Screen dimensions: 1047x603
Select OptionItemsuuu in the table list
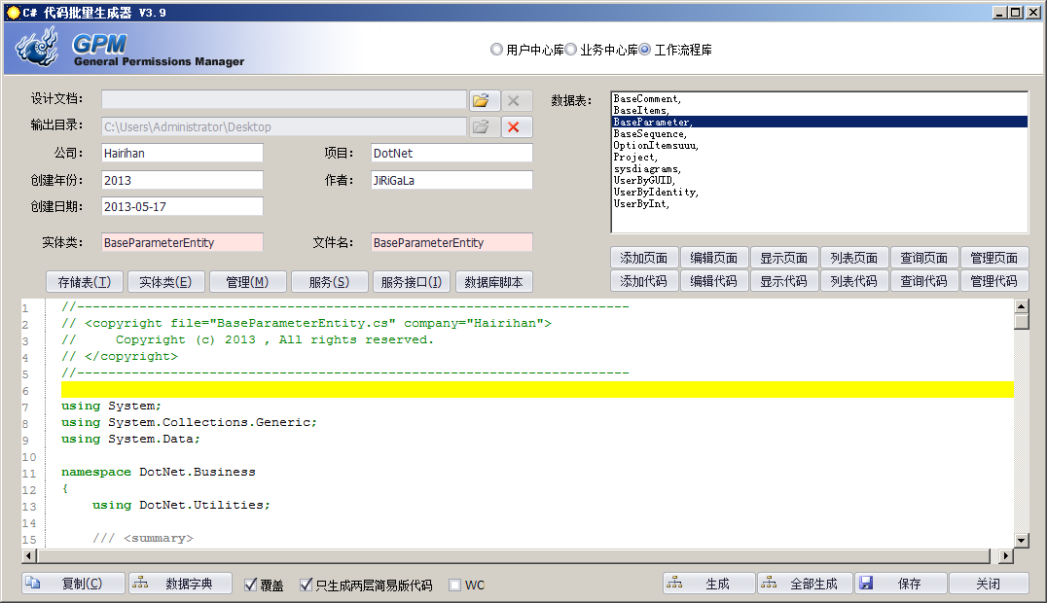[x=819, y=146]
